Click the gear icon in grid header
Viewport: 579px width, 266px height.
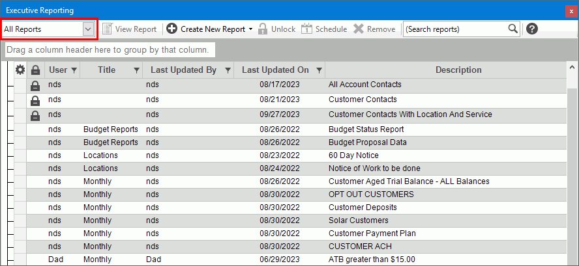tap(20, 70)
